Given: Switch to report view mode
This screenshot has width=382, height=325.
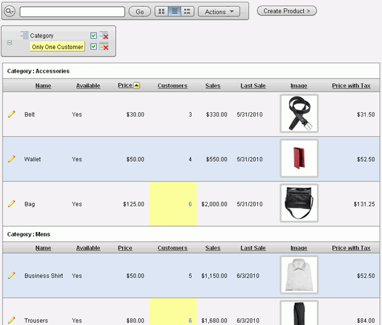Looking at the screenshot, I should tap(174, 11).
